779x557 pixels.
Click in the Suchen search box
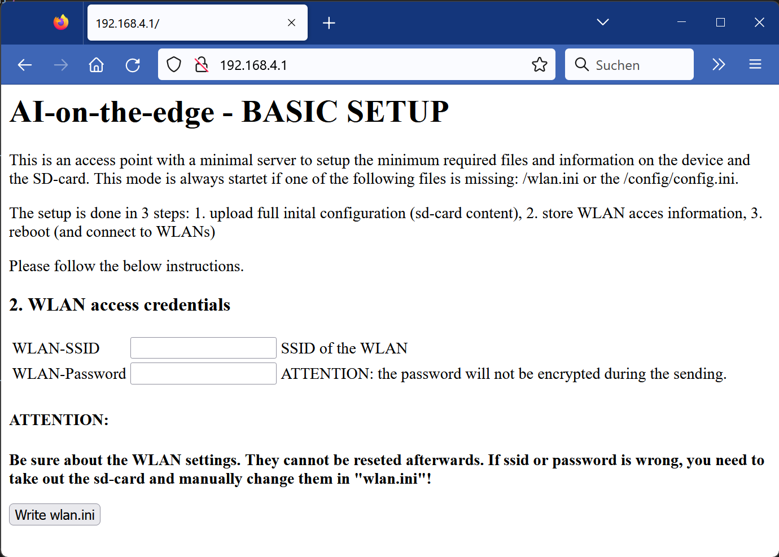tap(629, 64)
